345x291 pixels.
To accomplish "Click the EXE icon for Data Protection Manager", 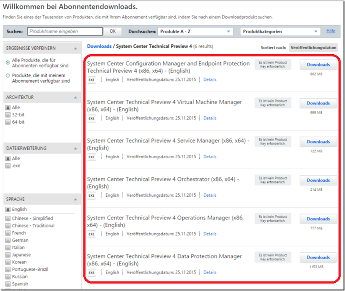I will 91,273.
